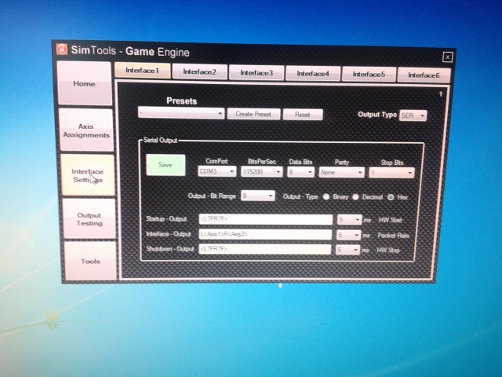The height and width of the screenshot is (377, 502).
Task: Switch to the Interface5 tab
Action: [x=369, y=75]
